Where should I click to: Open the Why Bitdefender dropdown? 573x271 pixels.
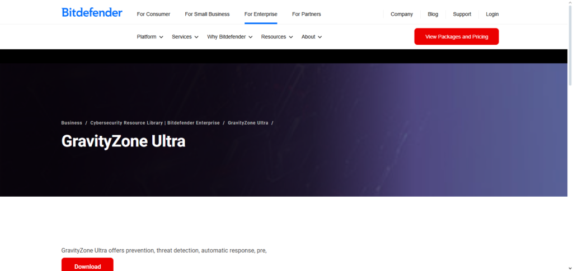[x=230, y=37]
